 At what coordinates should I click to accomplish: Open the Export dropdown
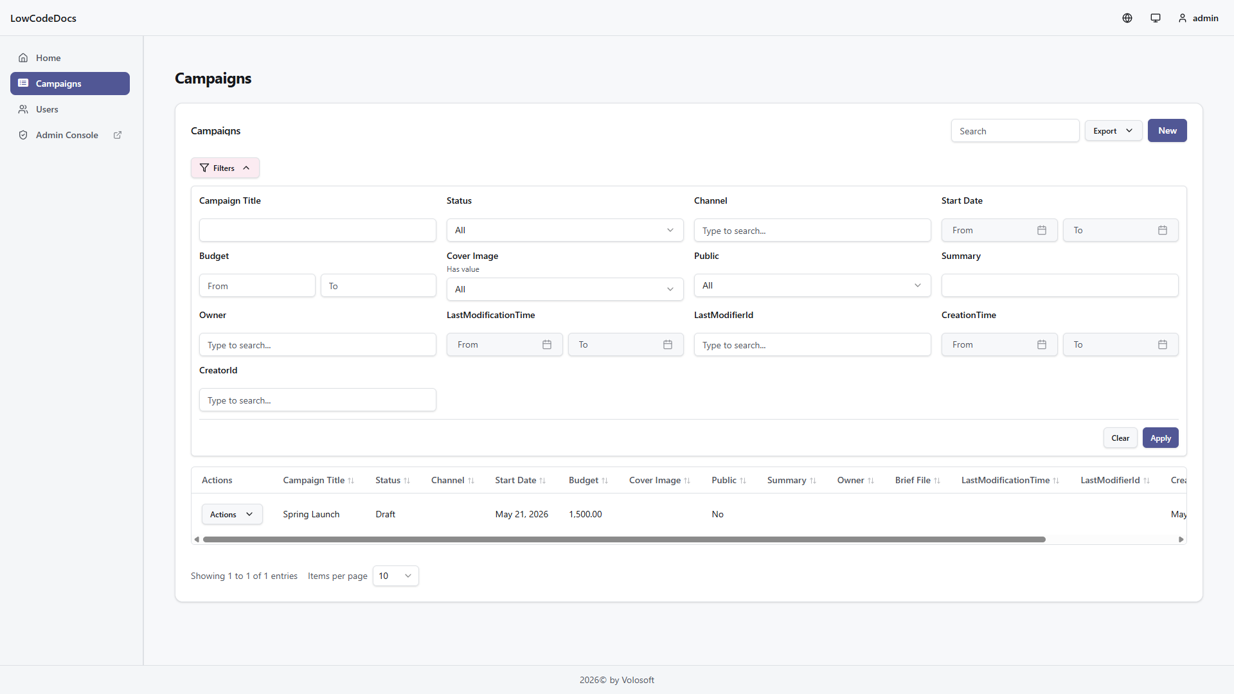(1113, 130)
